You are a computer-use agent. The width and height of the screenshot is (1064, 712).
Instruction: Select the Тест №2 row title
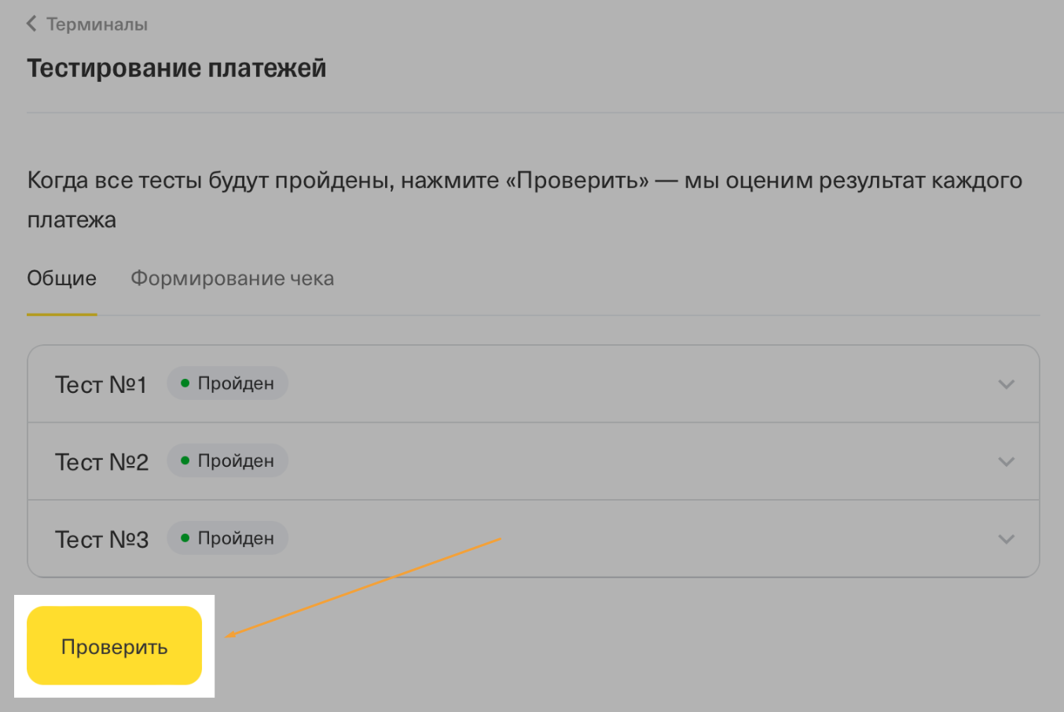[101, 462]
